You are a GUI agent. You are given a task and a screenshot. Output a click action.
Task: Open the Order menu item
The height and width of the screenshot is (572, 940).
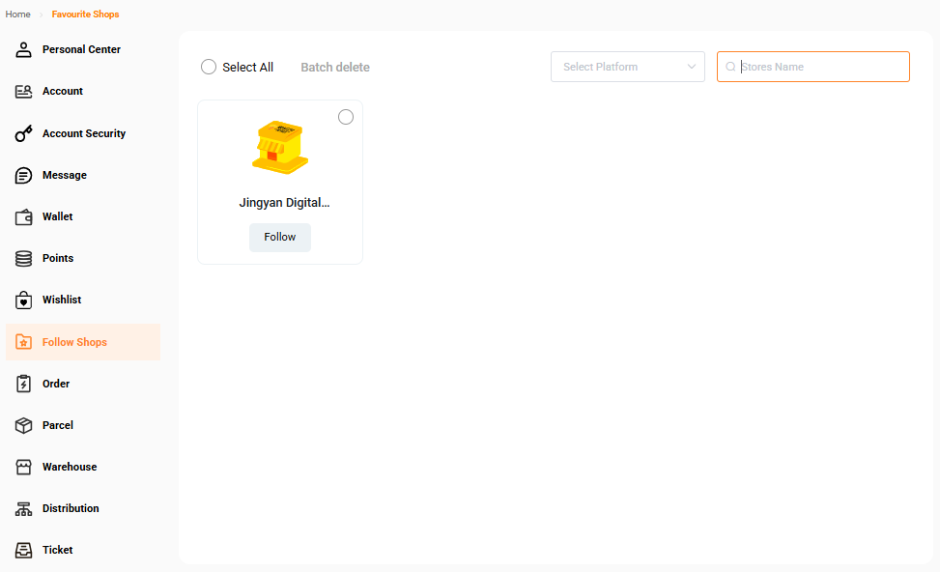point(56,384)
